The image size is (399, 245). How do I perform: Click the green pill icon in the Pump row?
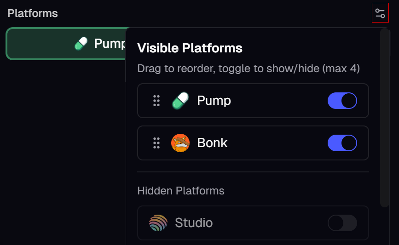180,101
